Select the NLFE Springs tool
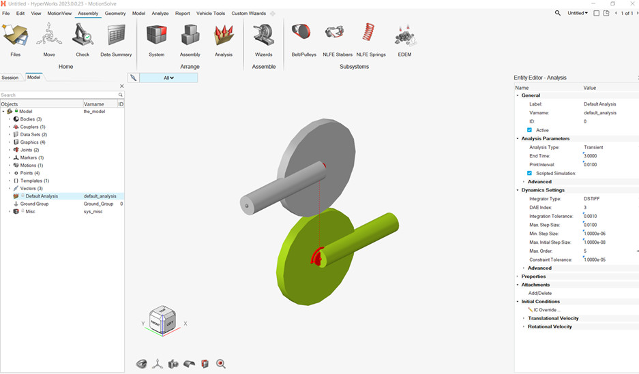 (x=368, y=35)
